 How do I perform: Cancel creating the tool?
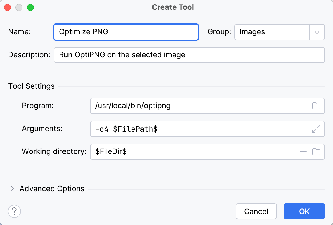click(256, 211)
